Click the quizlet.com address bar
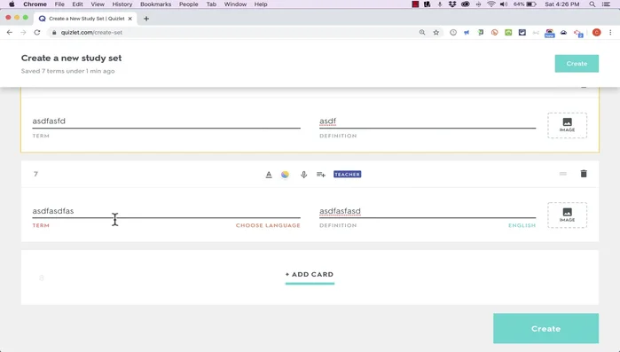The height and width of the screenshot is (352, 620). point(233,33)
